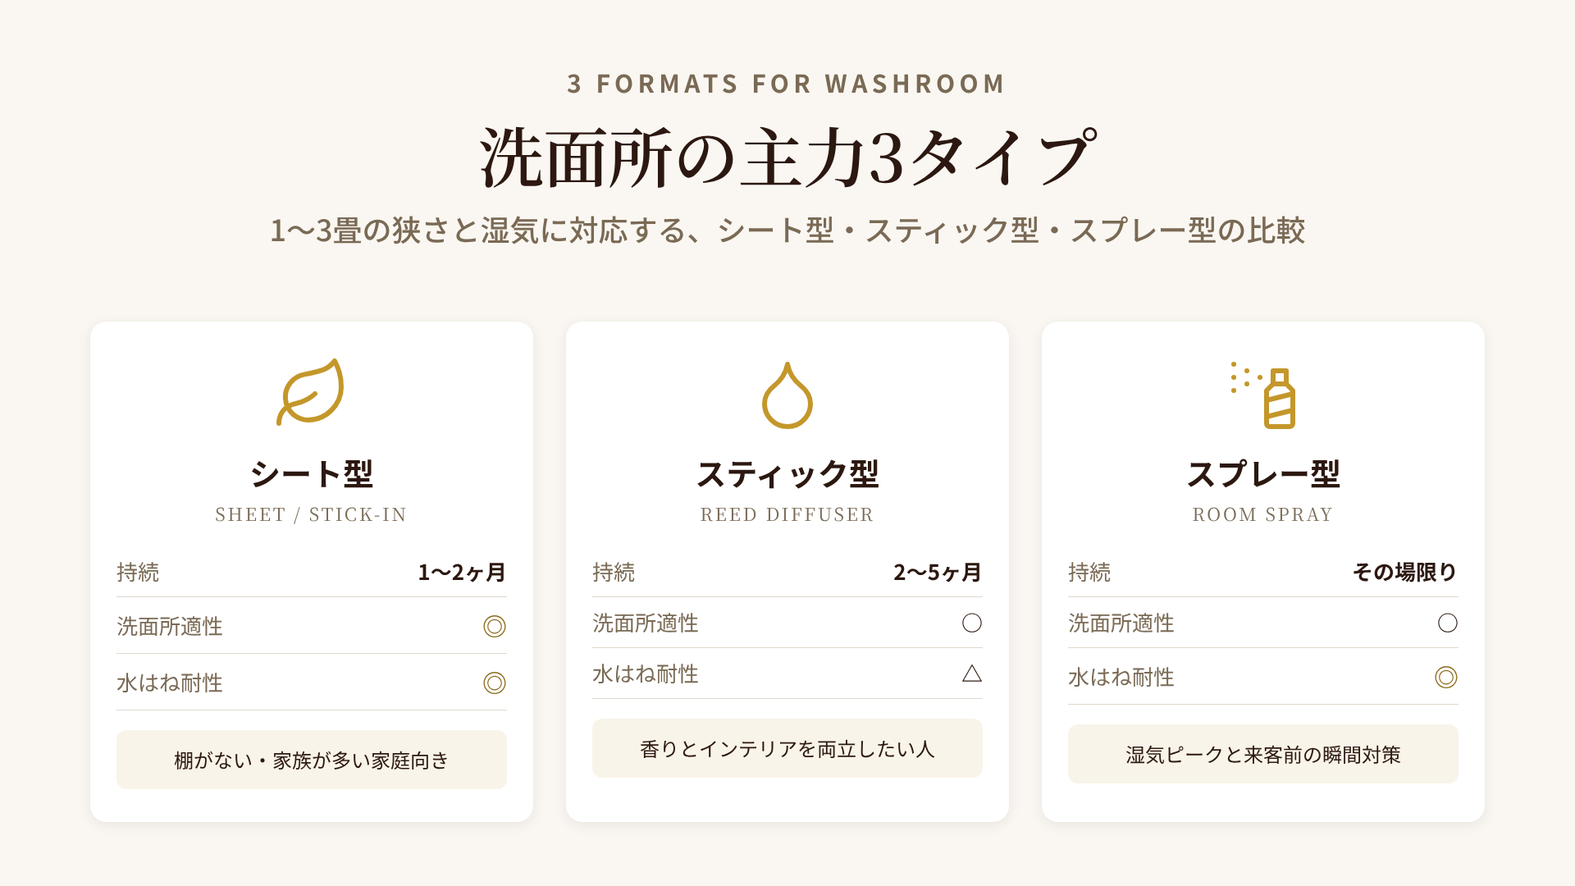The height and width of the screenshot is (886, 1575).
Task: Click the circle rating for スプレー型 洗面所適性
Action: [x=1448, y=623]
